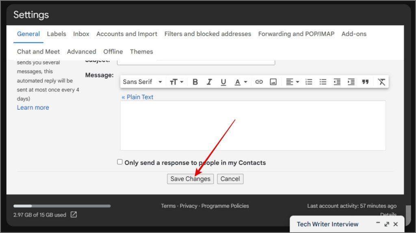Apply a numbered list
The height and width of the screenshot is (233, 416).
(x=309, y=82)
